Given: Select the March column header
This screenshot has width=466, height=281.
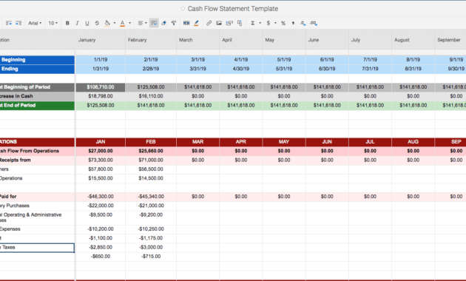Looking at the screenshot, I should point(198,39).
